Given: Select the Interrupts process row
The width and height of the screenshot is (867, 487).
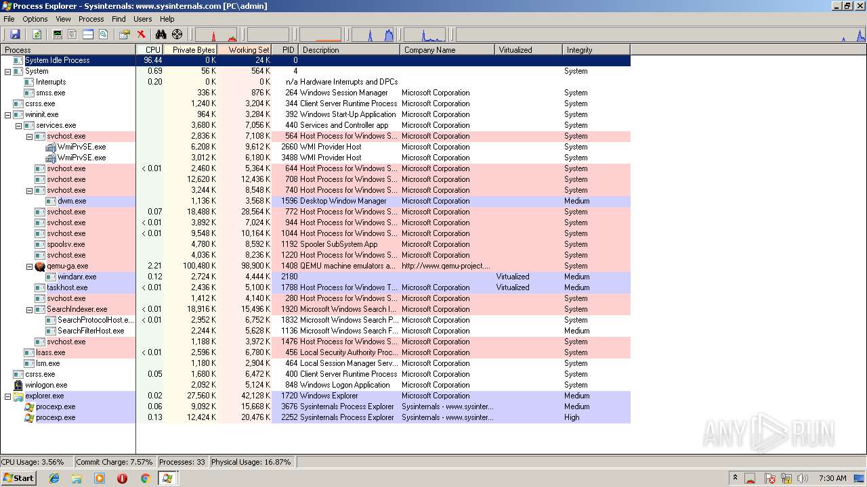Looking at the screenshot, I should click(315, 82).
